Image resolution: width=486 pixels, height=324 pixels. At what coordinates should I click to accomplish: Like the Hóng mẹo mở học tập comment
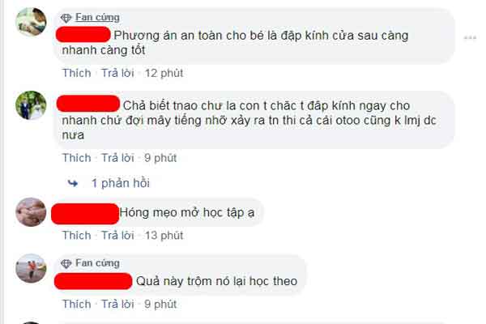click(77, 236)
